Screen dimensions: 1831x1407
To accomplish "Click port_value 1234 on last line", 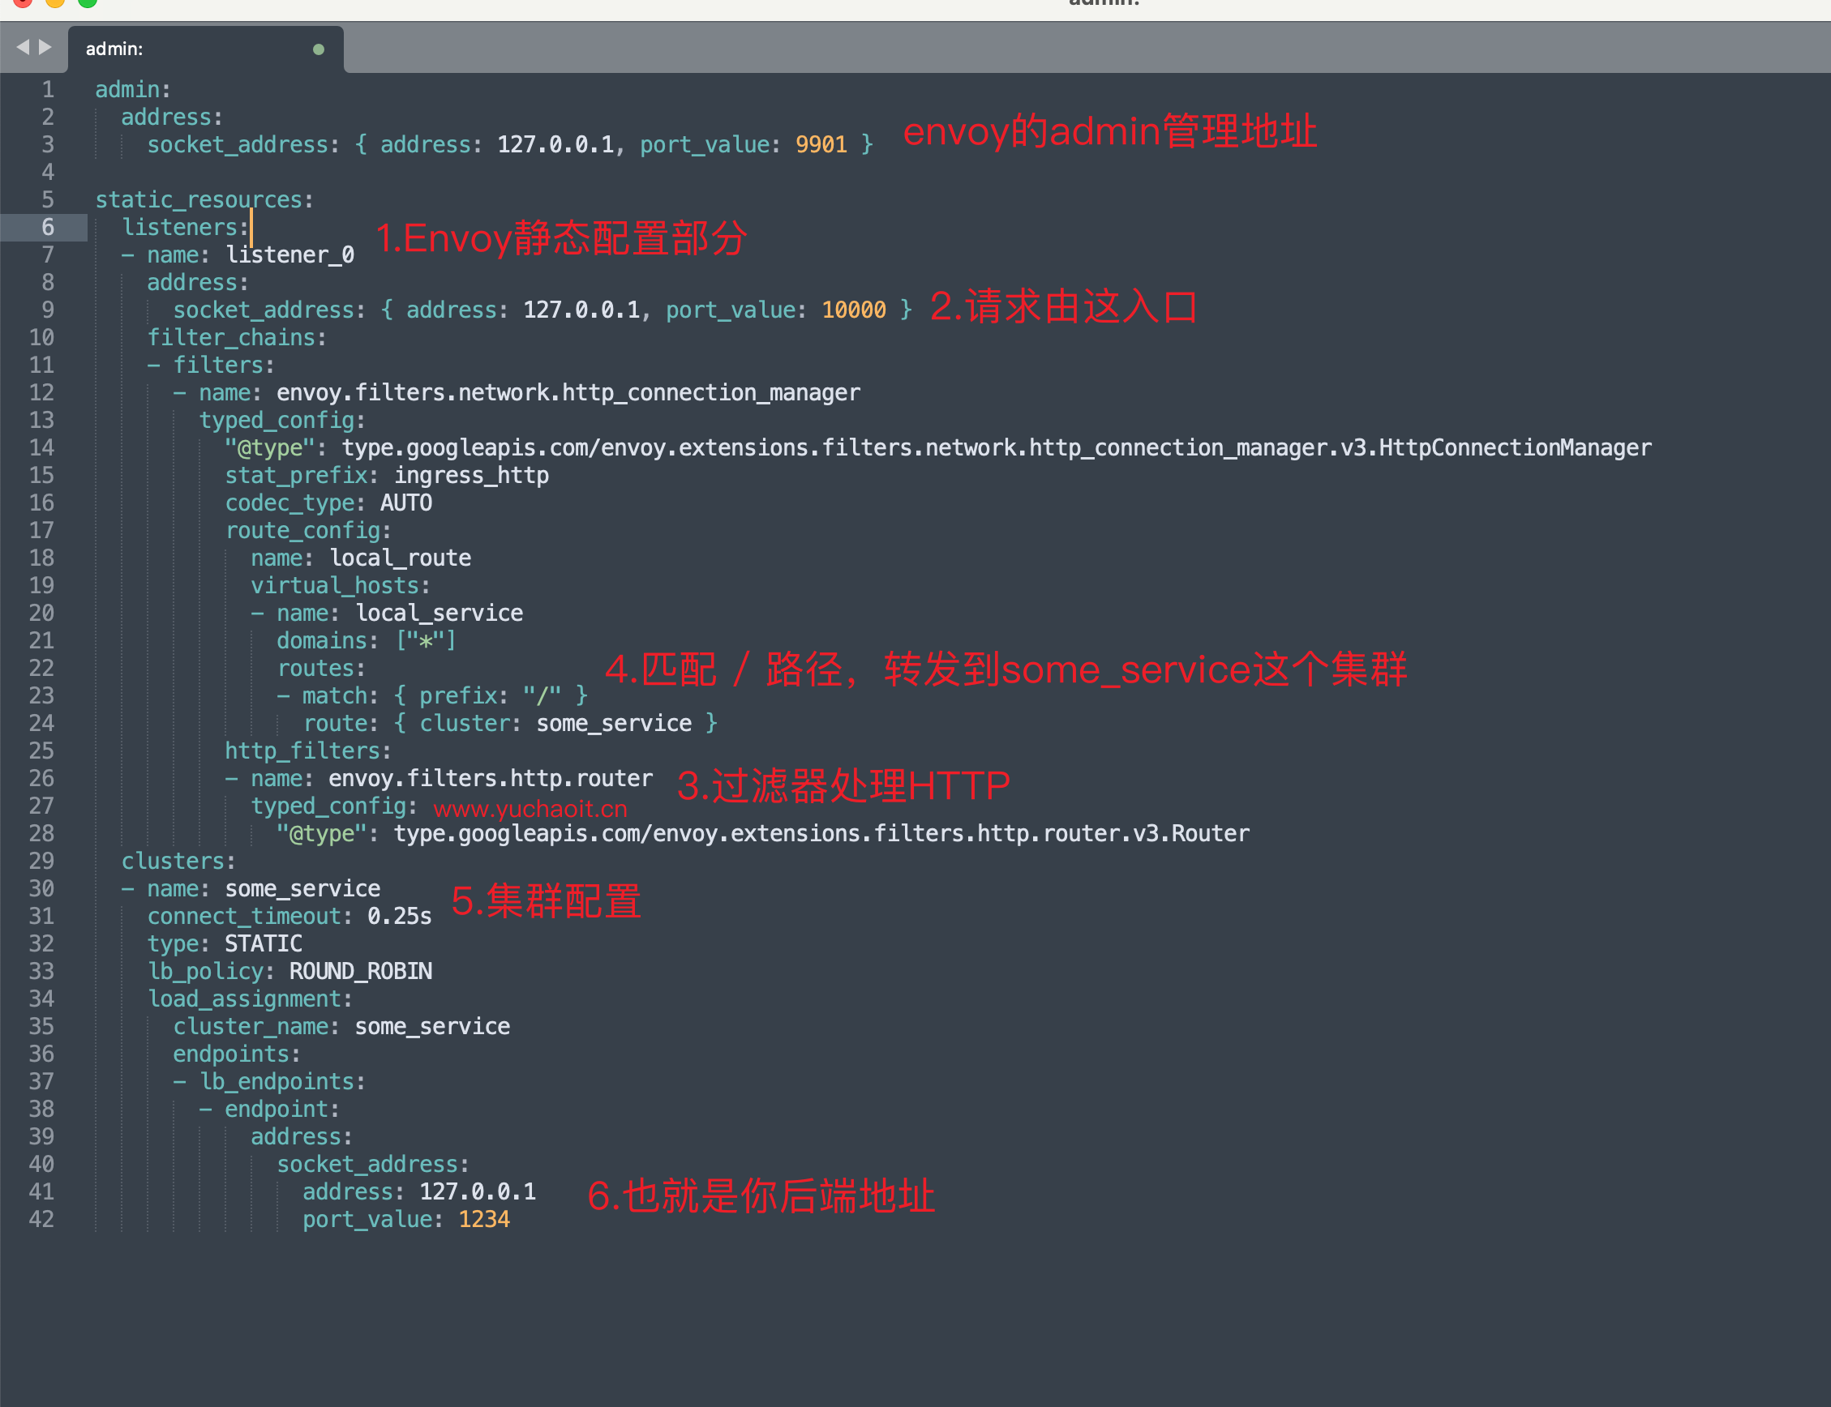I will (483, 1219).
